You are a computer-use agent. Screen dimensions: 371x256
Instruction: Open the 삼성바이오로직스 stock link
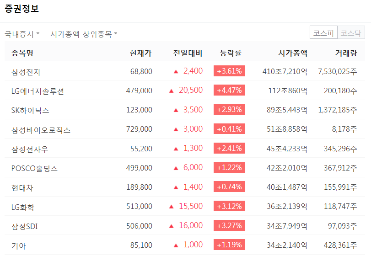(41, 129)
